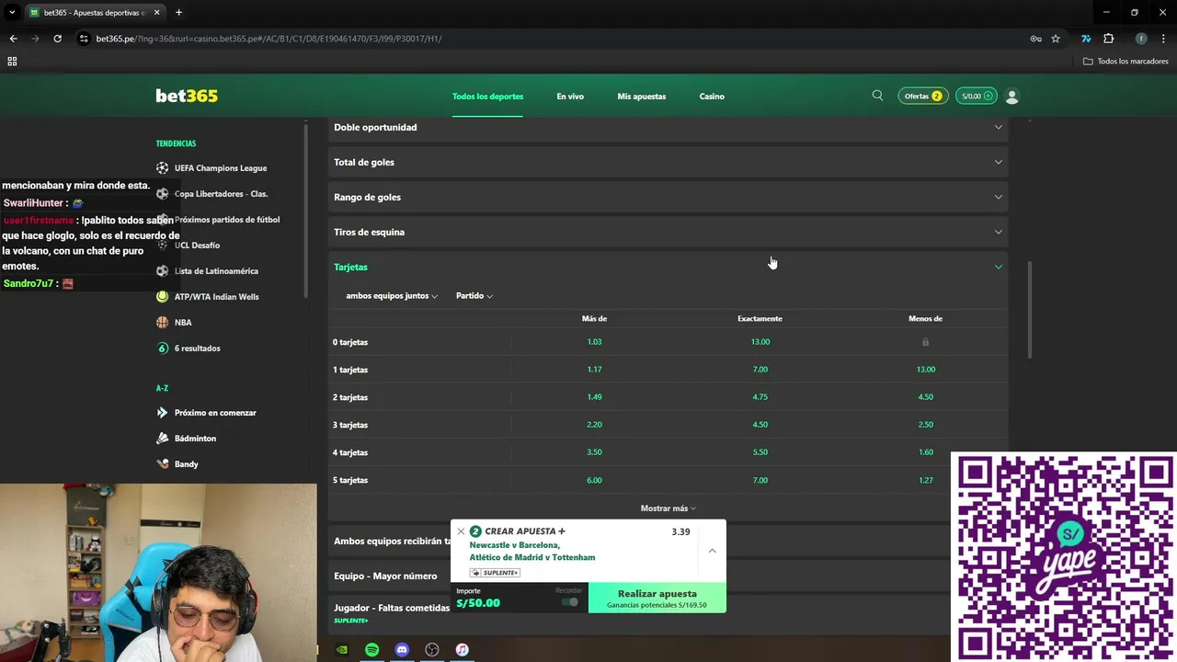Open the Copa Libertadores - Clas. link
The height and width of the screenshot is (662, 1177).
(221, 194)
